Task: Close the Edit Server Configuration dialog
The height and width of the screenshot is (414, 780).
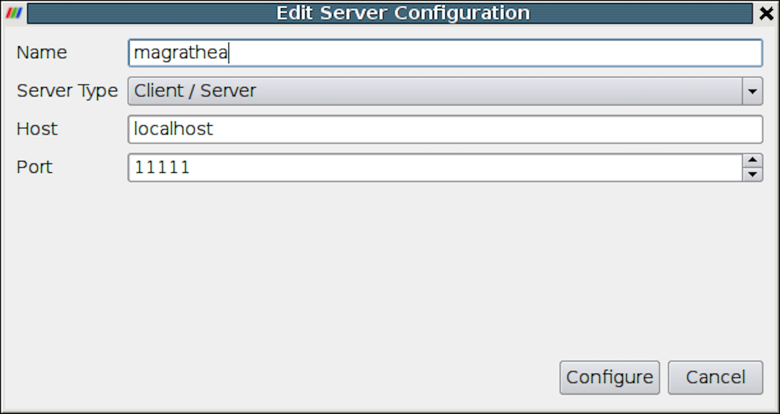Action: [766, 13]
